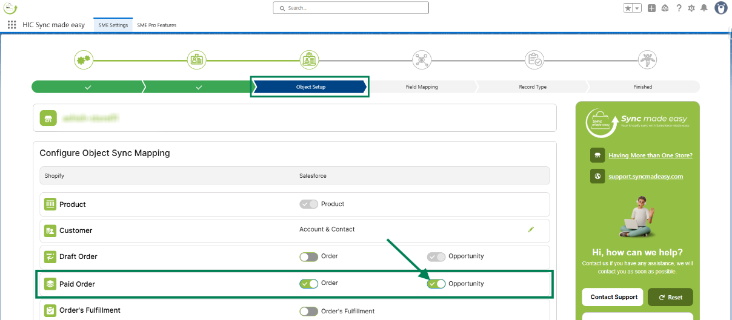The image size is (732, 320).
Task: Go back to the first completed path step
Action: [88, 87]
